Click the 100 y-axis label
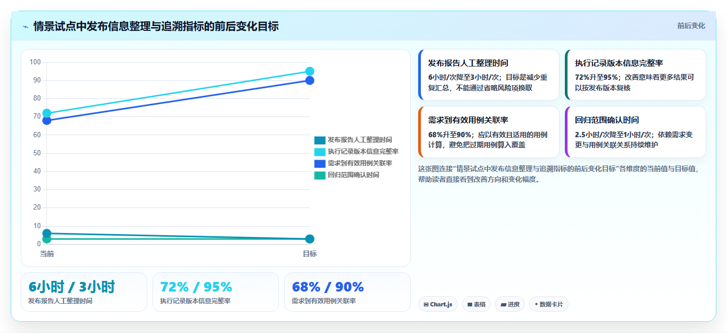This screenshot has height=333, width=727. pos(35,62)
